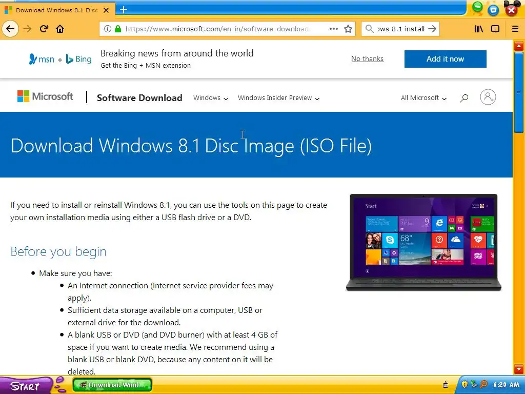Open the page actions three-dot menu
This screenshot has height=394, width=525.
pos(333,29)
